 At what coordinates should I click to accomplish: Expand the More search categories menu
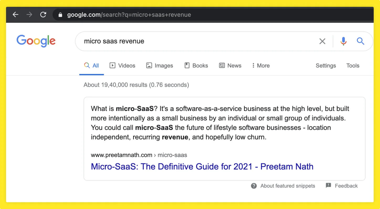click(261, 66)
